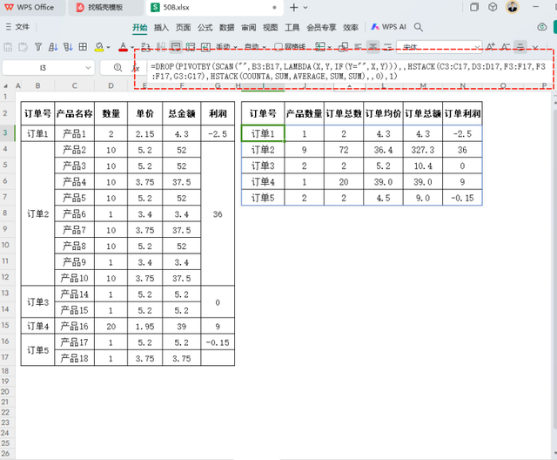The height and width of the screenshot is (460, 557).
Task: Click the hamburger menu icon beside 文件
Action: tap(9, 27)
